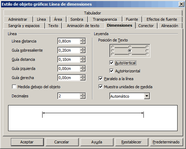Switch to the Área tab

click(58, 19)
